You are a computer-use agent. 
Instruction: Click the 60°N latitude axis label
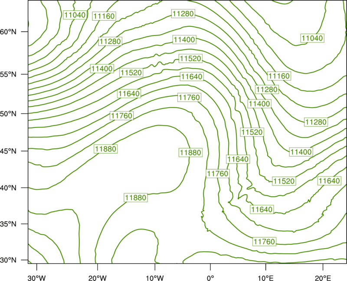click(8, 32)
